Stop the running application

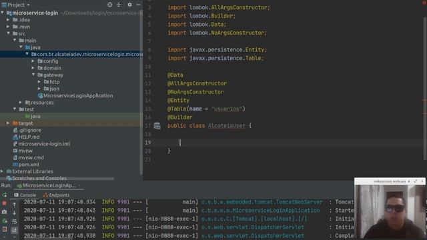point(5,203)
